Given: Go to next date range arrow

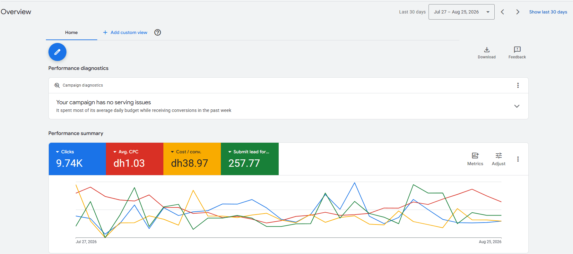Looking at the screenshot, I should 517,12.
